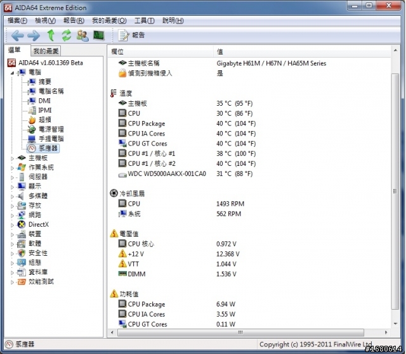This screenshot has width=406, height=354.
Task: Click the 感應器 status bar entry
Action: 20,344
